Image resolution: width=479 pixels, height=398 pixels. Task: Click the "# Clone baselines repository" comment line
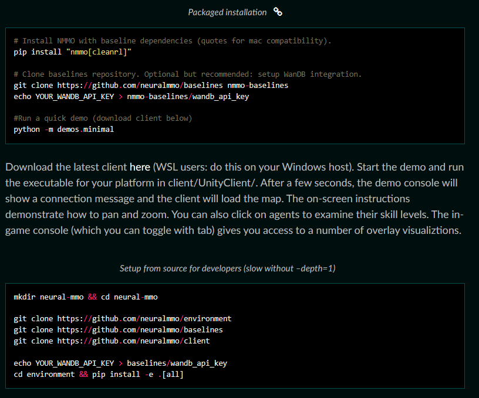pos(188,74)
